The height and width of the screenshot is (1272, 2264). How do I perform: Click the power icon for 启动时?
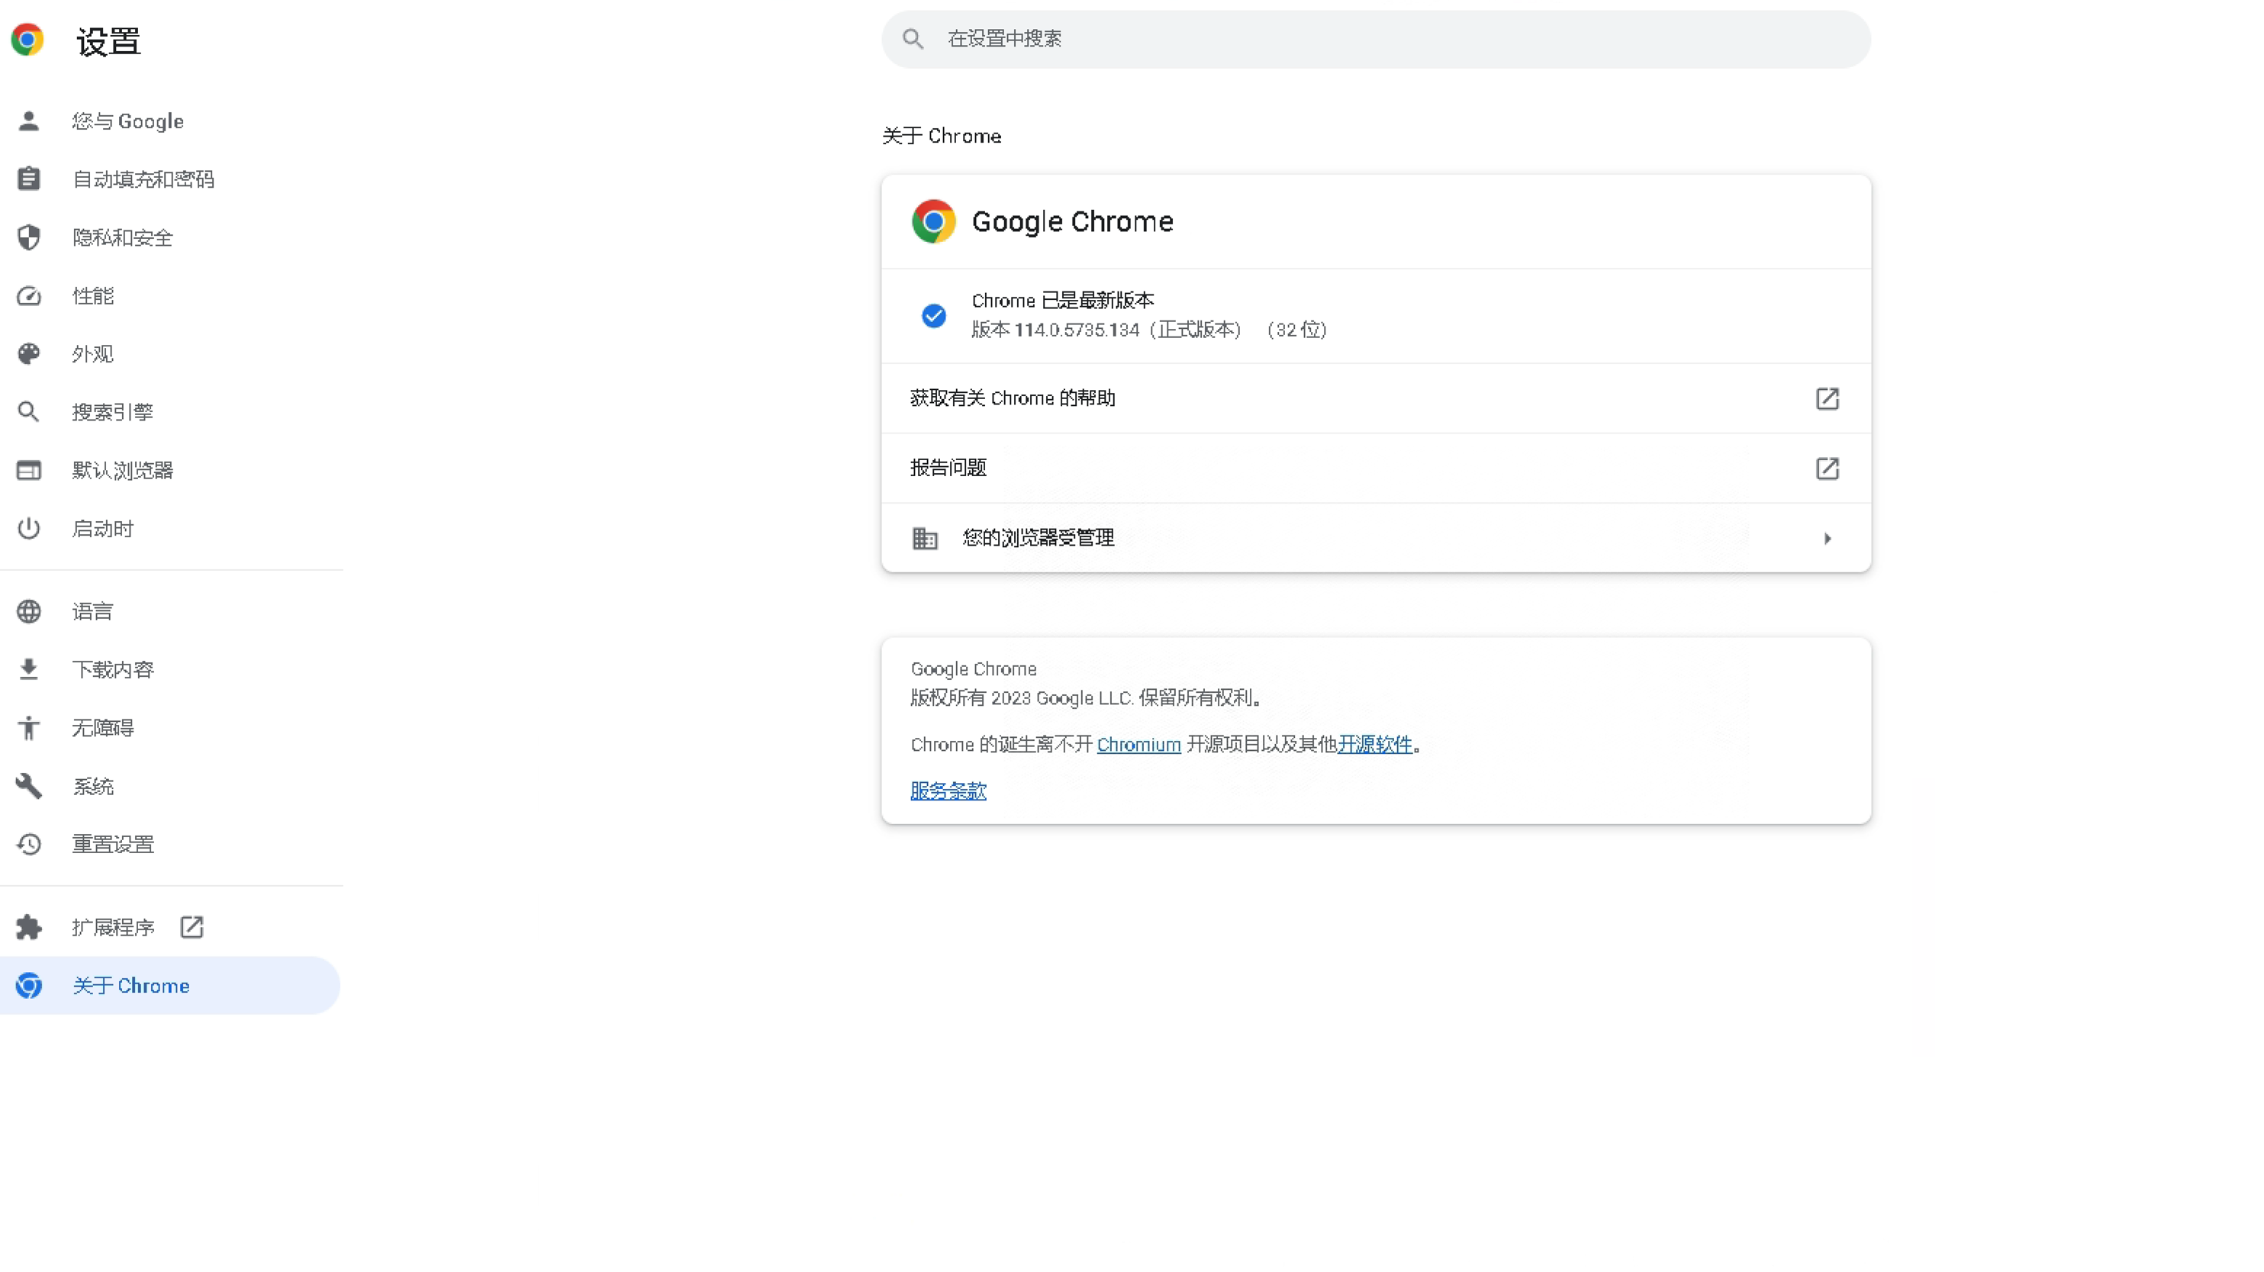[28, 528]
